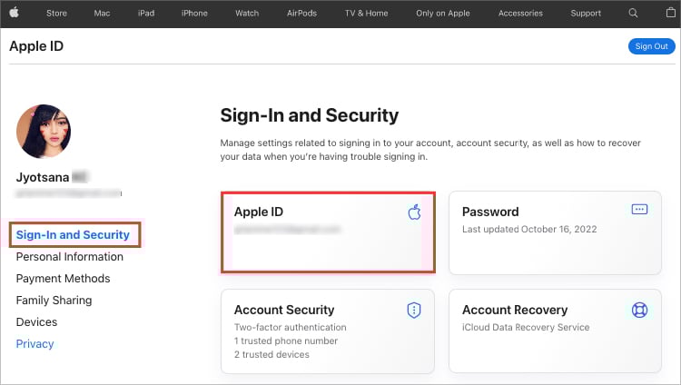Click the password dots icon

(639, 210)
